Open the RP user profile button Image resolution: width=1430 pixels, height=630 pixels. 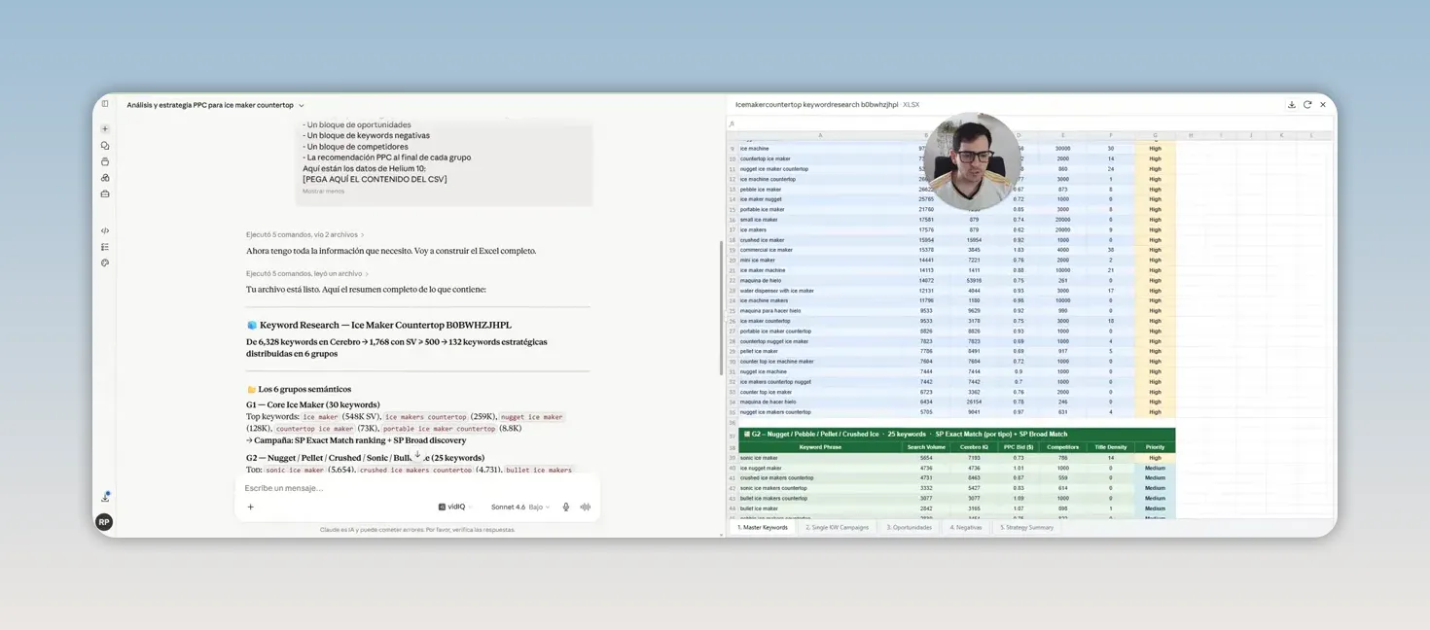click(104, 522)
